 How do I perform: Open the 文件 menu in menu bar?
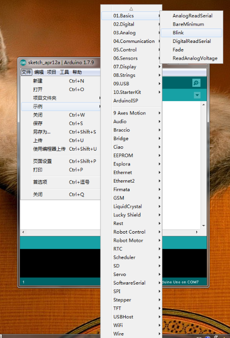pyautogui.click(x=26, y=72)
